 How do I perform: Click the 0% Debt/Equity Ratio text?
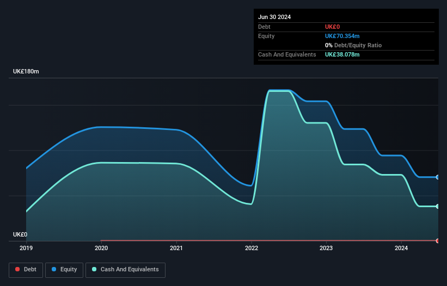coord(353,45)
